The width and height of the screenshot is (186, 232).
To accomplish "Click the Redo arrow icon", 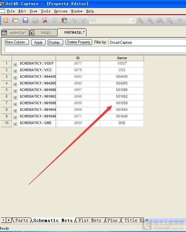I will click(x=84, y=20).
